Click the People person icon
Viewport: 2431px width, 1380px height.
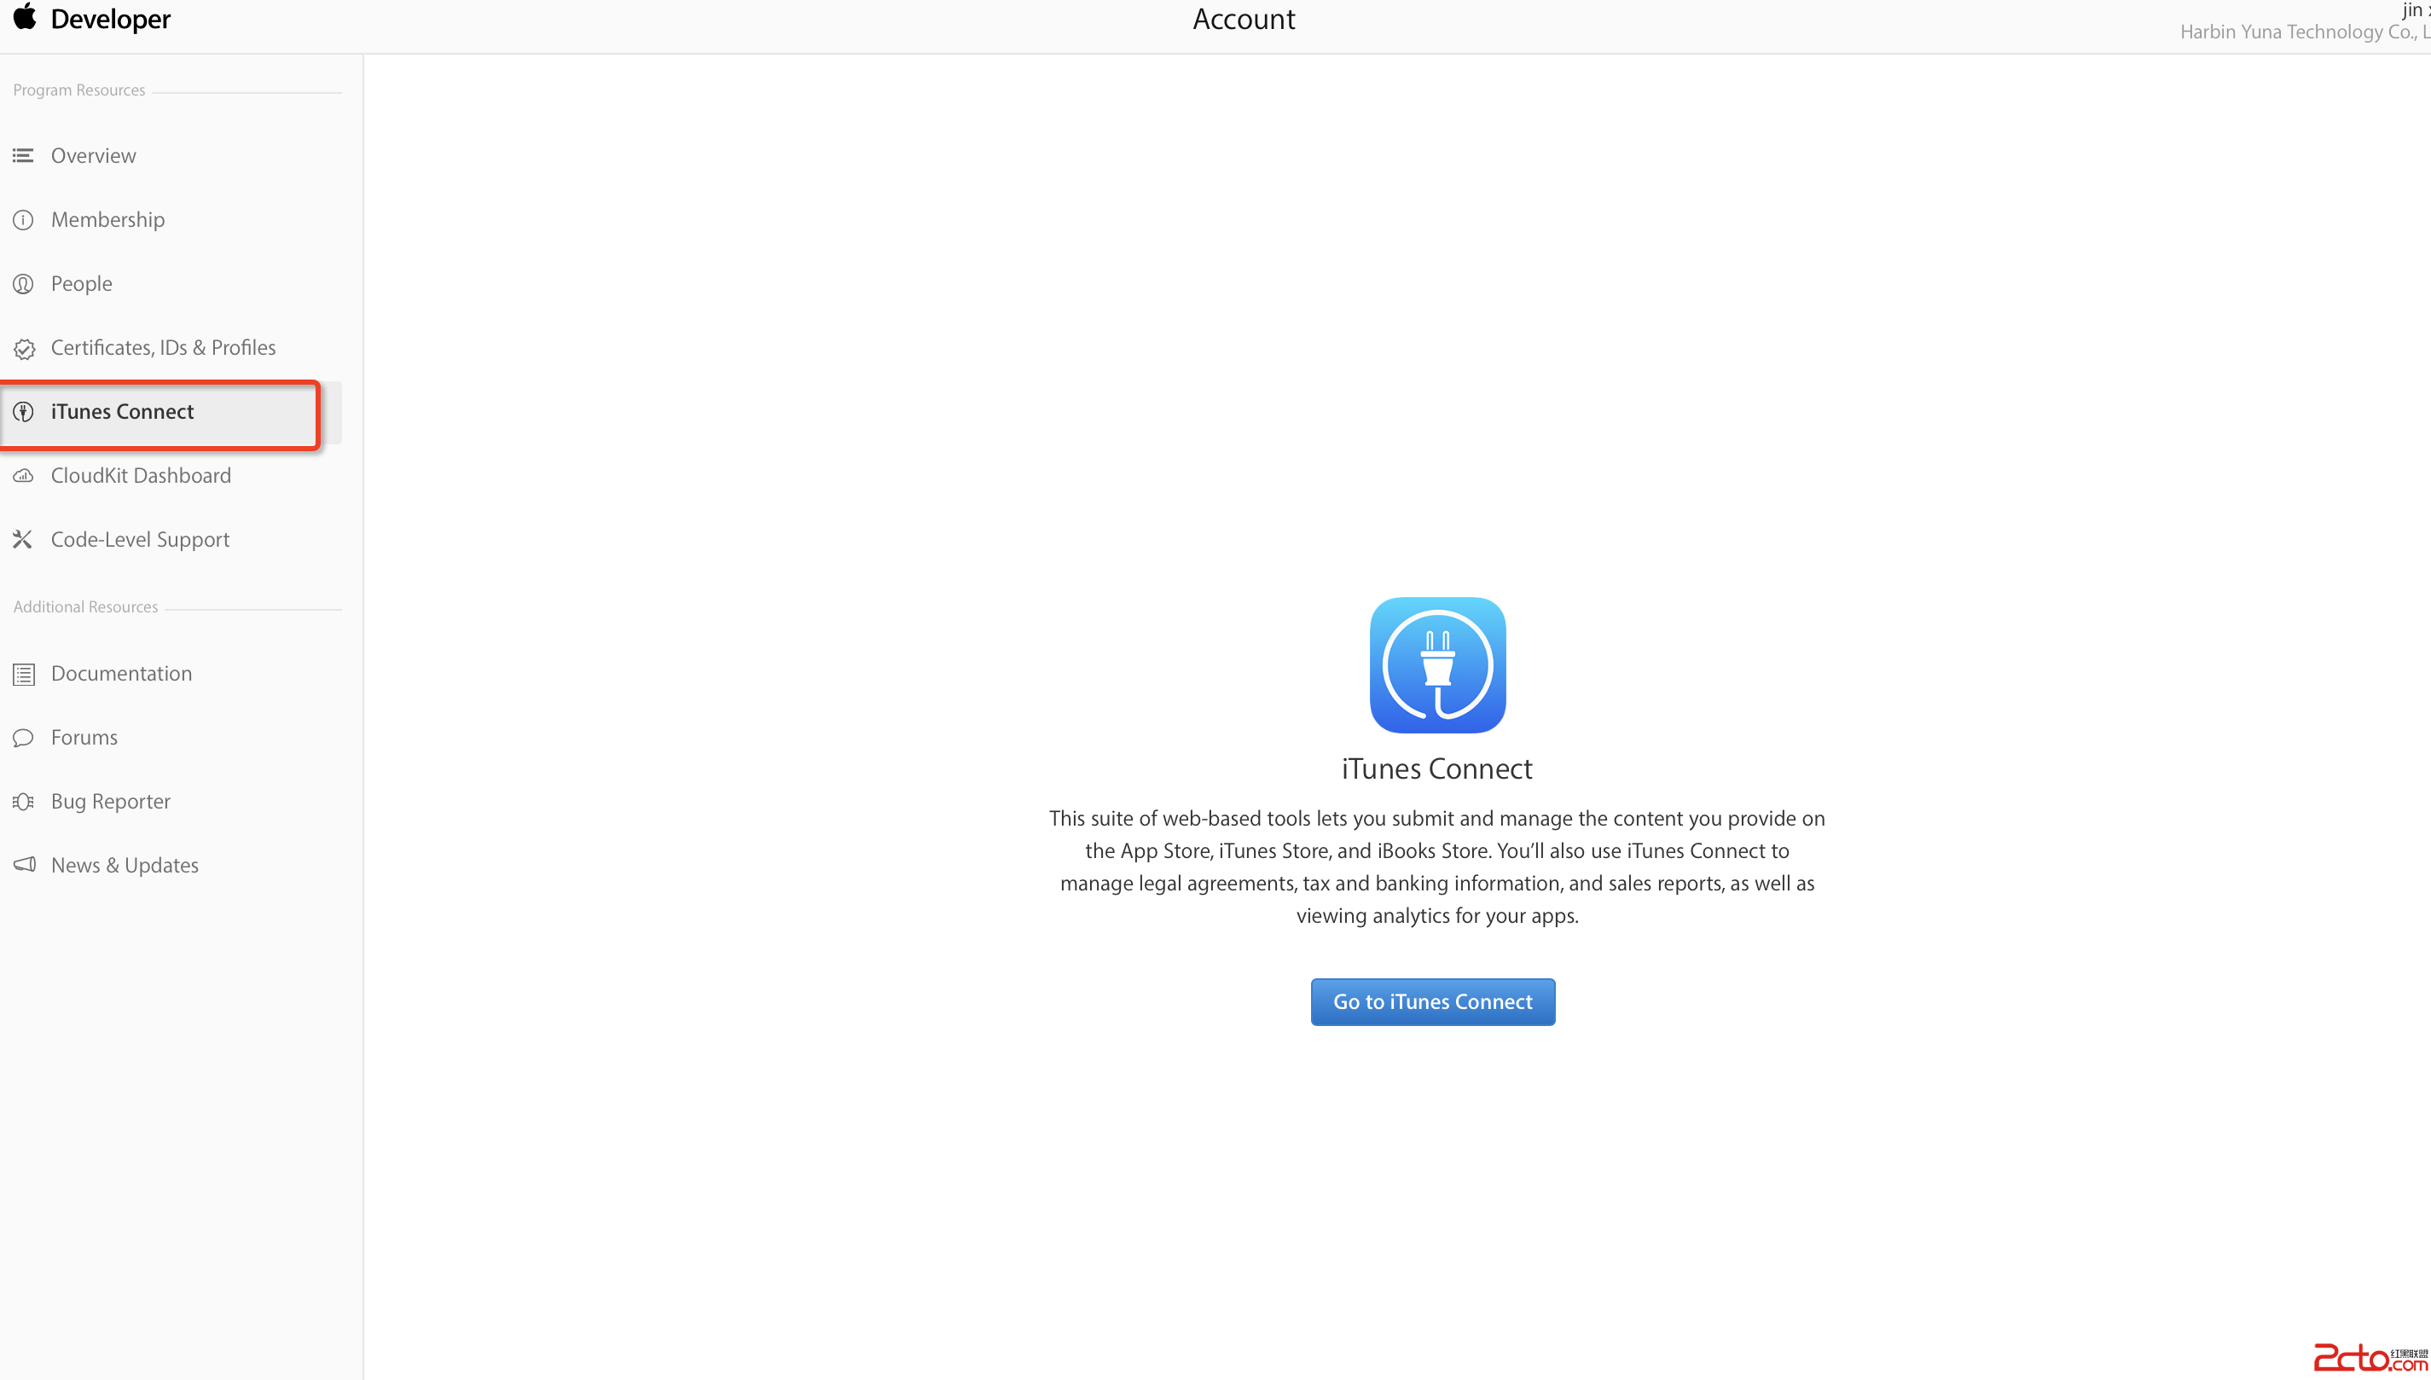coord(23,283)
